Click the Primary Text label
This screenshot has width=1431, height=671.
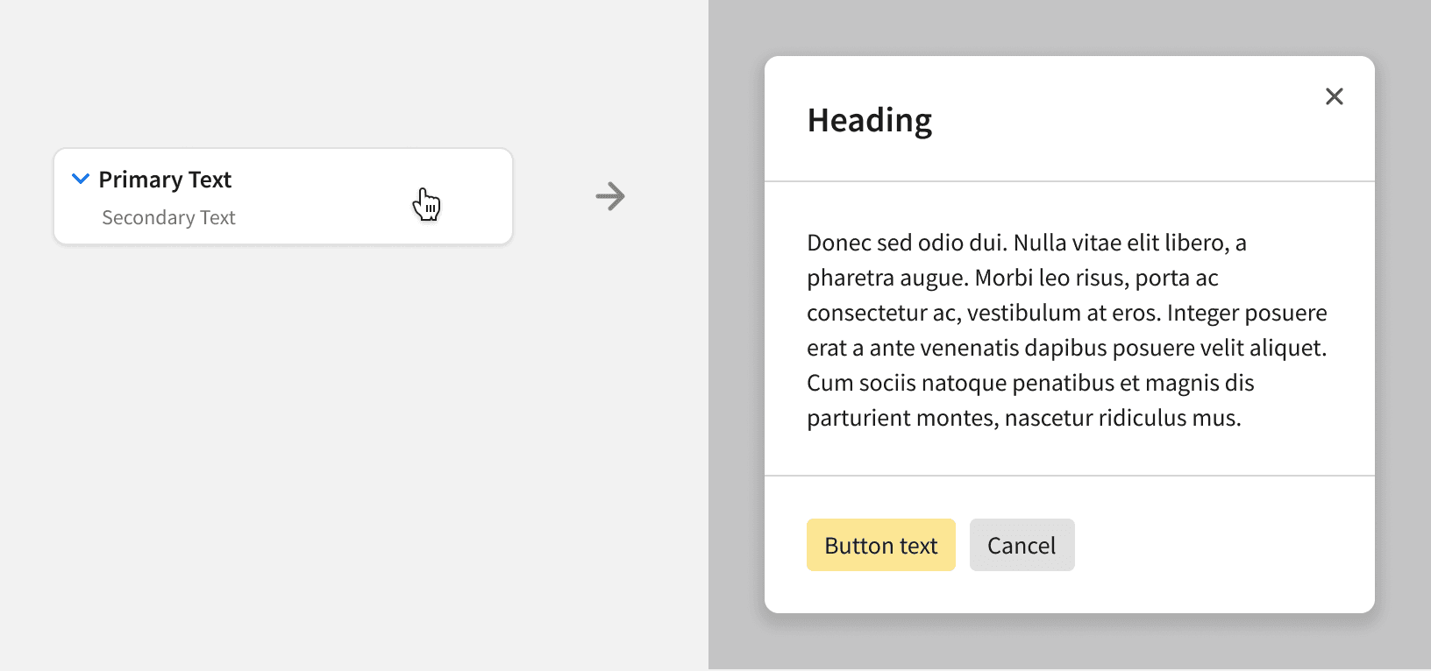click(165, 180)
